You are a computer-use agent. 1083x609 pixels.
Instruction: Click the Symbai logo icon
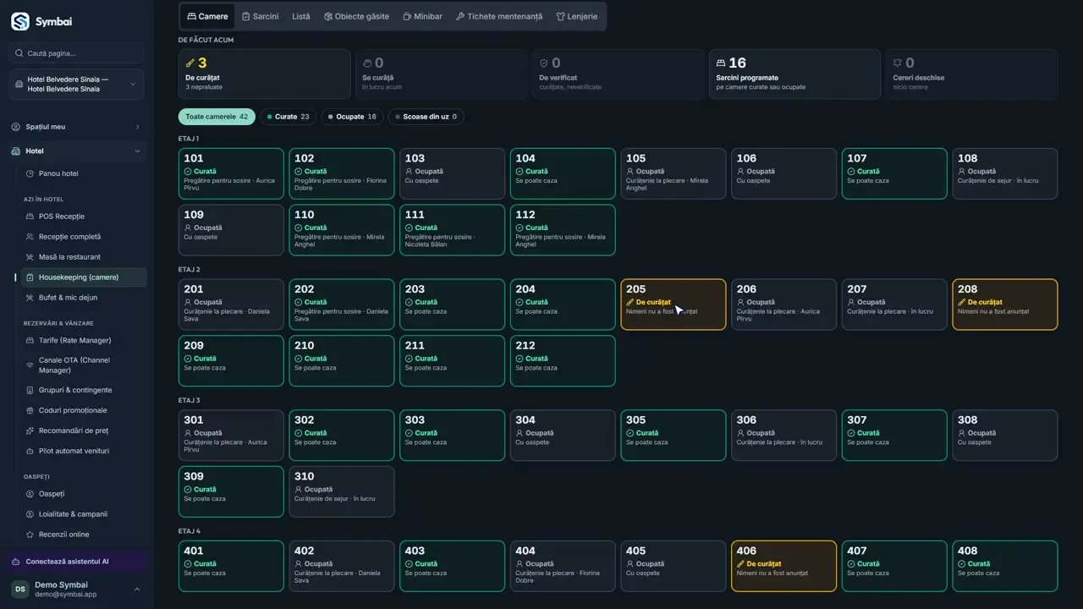click(x=20, y=21)
